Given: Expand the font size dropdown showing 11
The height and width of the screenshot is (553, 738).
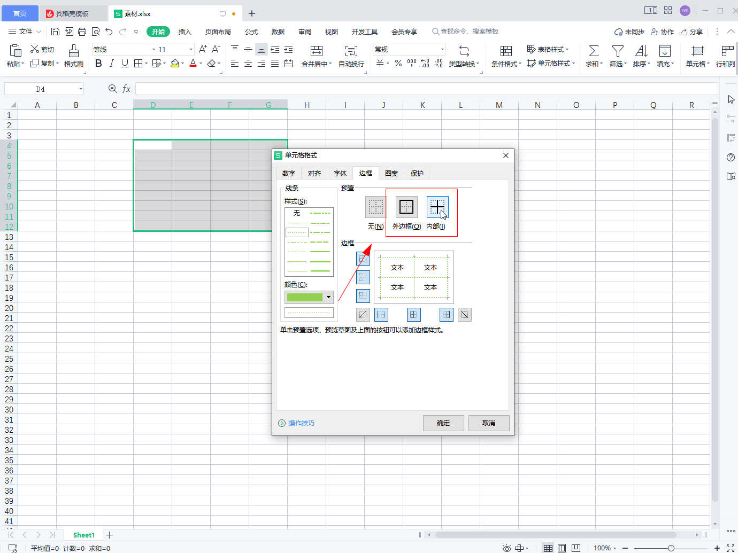Looking at the screenshot, I should [x=191, y=50].
